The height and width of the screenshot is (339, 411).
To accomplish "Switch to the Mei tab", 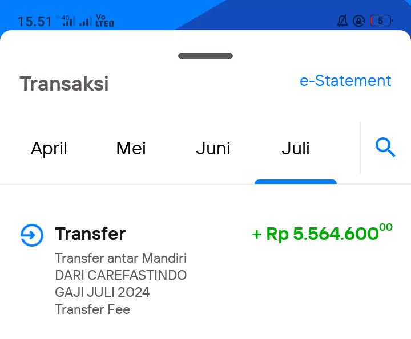I will click(131, 148).
